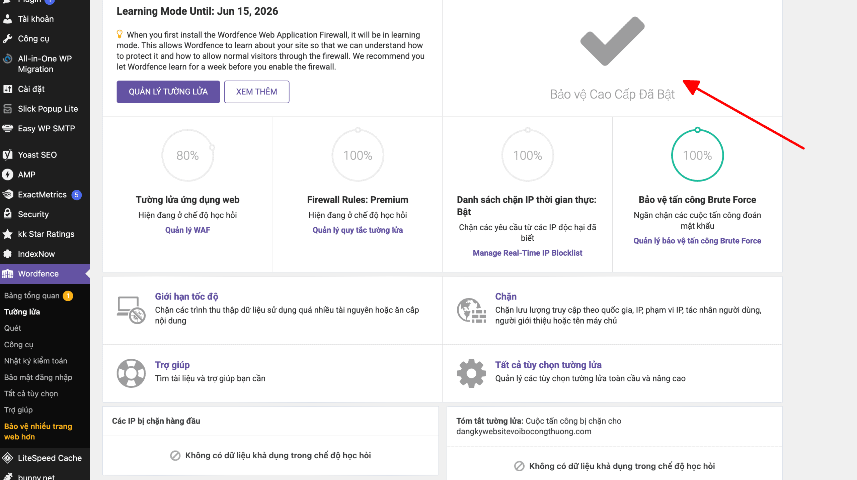Image resolution: width=857 pixels, height=480 pixels.
Task: Click the LiteSpeed Cache diamond icon
Action: 8,458
